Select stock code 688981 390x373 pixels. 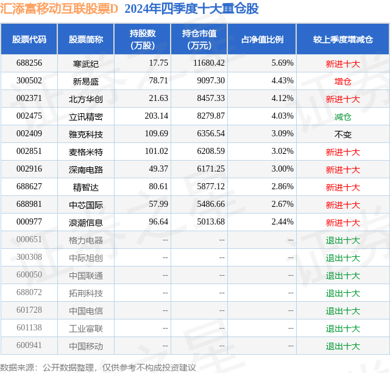(x=29, y=204)
